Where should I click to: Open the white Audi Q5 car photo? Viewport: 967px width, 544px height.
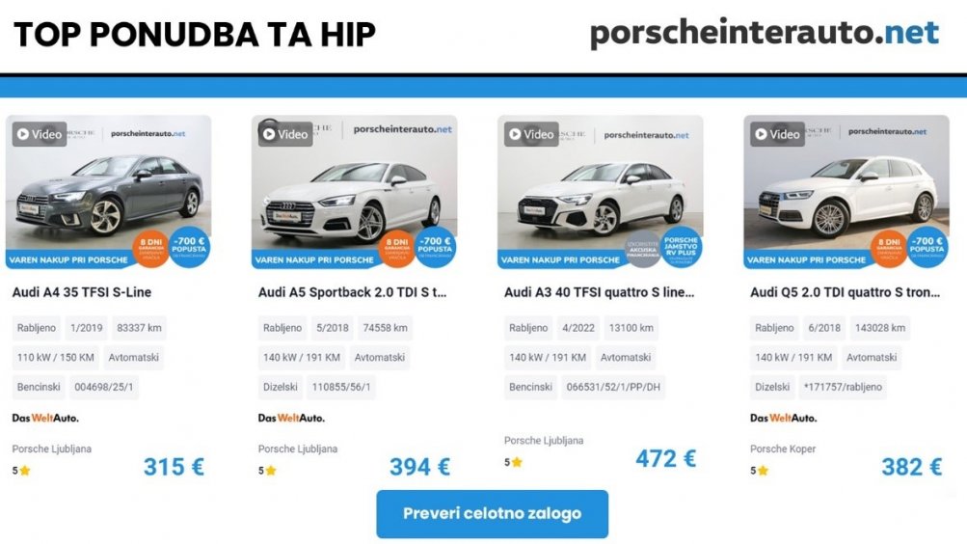coord(846,192)
